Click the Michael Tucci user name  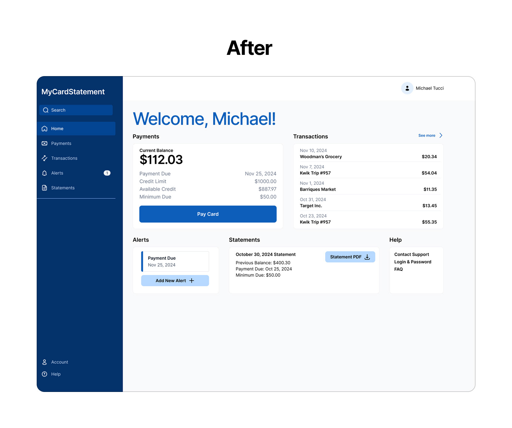tap(430, 88)
